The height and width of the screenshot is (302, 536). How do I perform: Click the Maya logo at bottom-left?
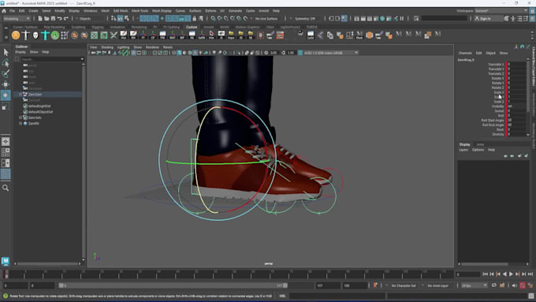click(6, 261)
